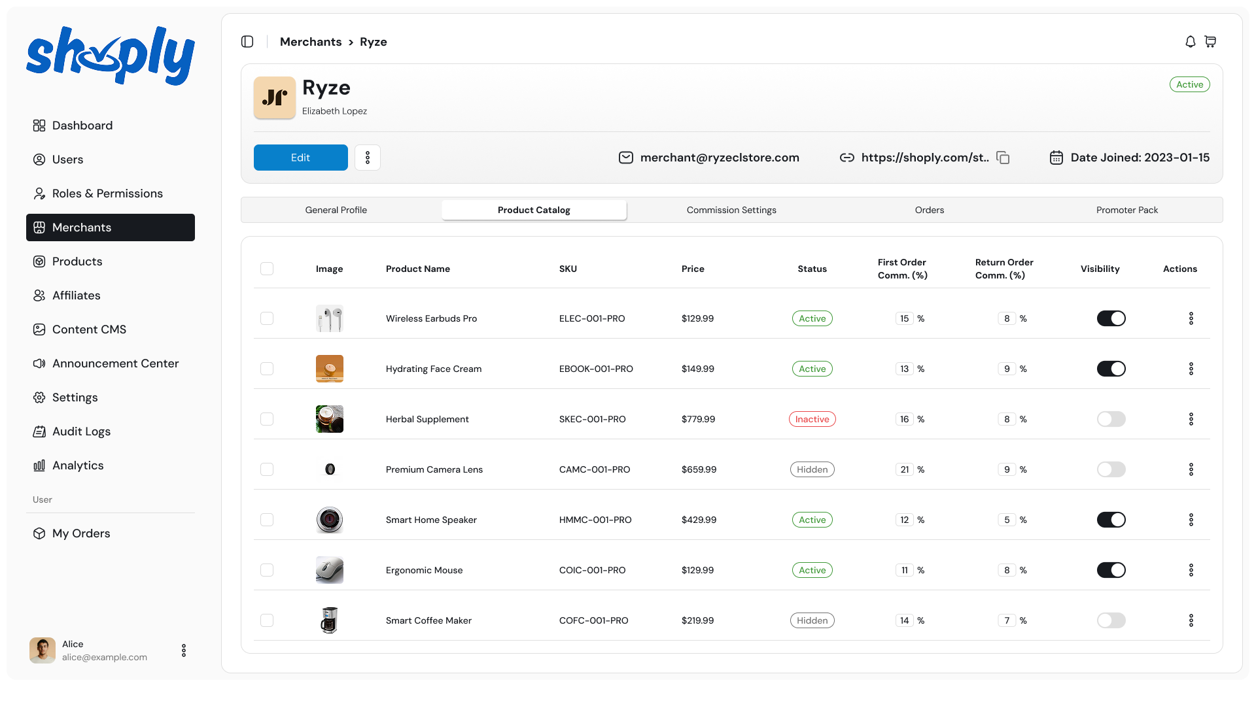1256x706 pixels.
Task: Enable visibility for Herbal Supplement
Action: pyautogui.click(x=1111, y=419)
